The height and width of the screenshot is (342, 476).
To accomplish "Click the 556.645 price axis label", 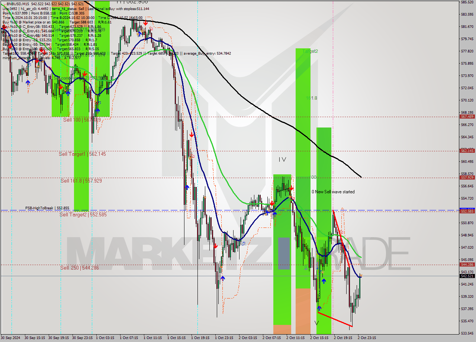I will [x=467, y=186].
